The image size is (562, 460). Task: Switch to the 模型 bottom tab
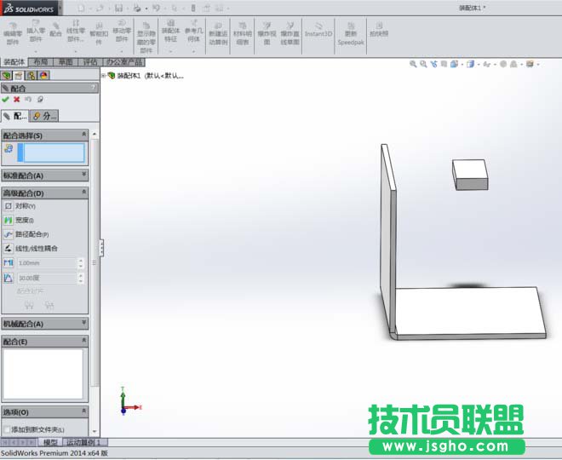pos(50,442)
